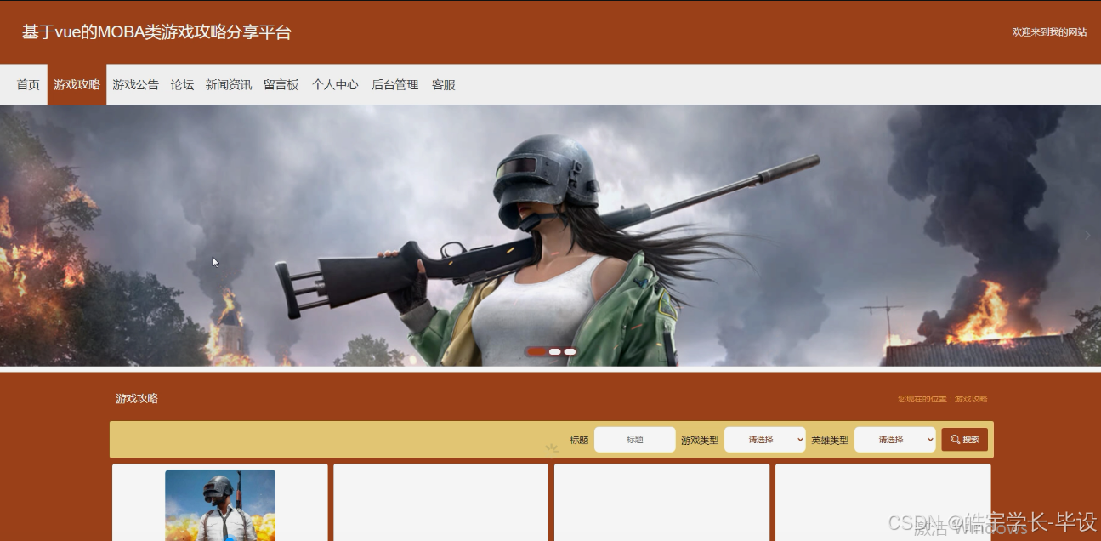Click into the 标题 search input field

634,440
